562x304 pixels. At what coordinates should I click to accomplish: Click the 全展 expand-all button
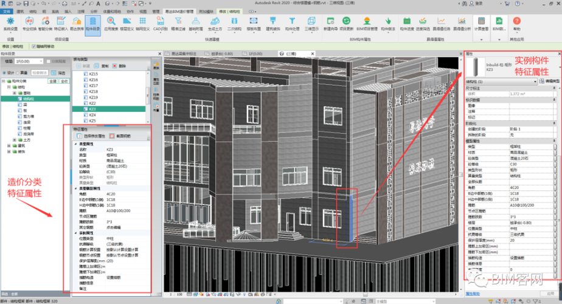[52, 80]
